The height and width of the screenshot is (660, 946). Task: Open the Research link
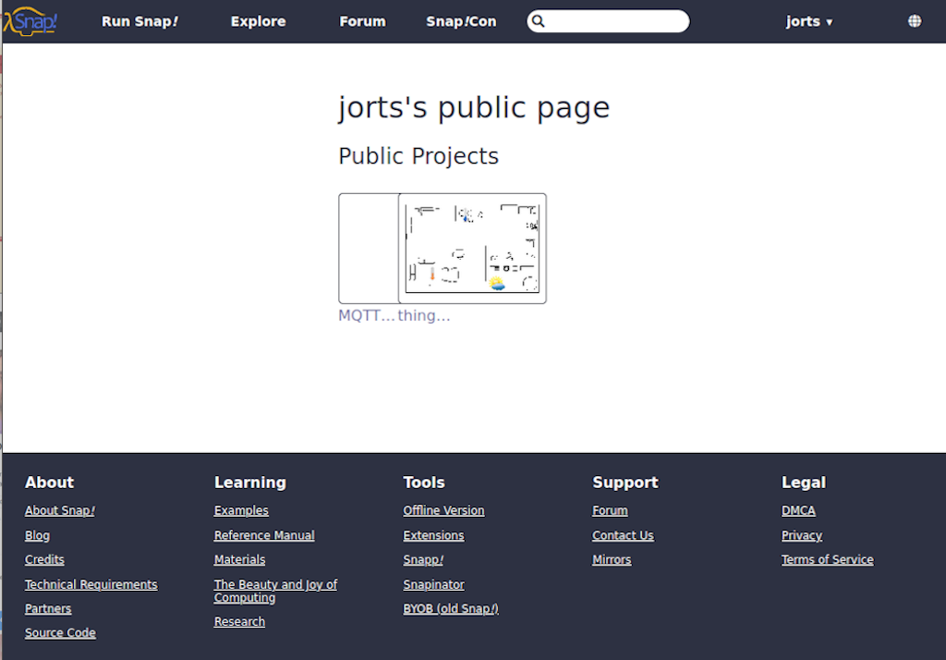(x=239, y=621)
